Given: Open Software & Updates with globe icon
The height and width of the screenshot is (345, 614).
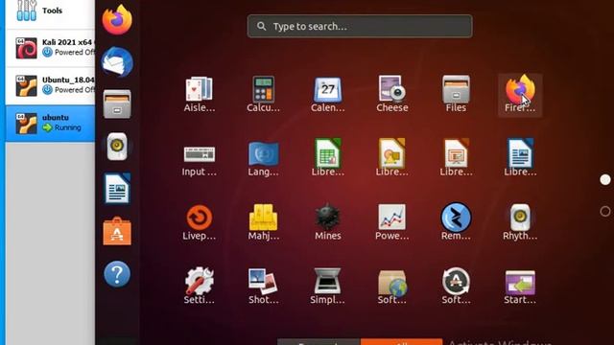Looking at the screenshot, I should point(392,287).
